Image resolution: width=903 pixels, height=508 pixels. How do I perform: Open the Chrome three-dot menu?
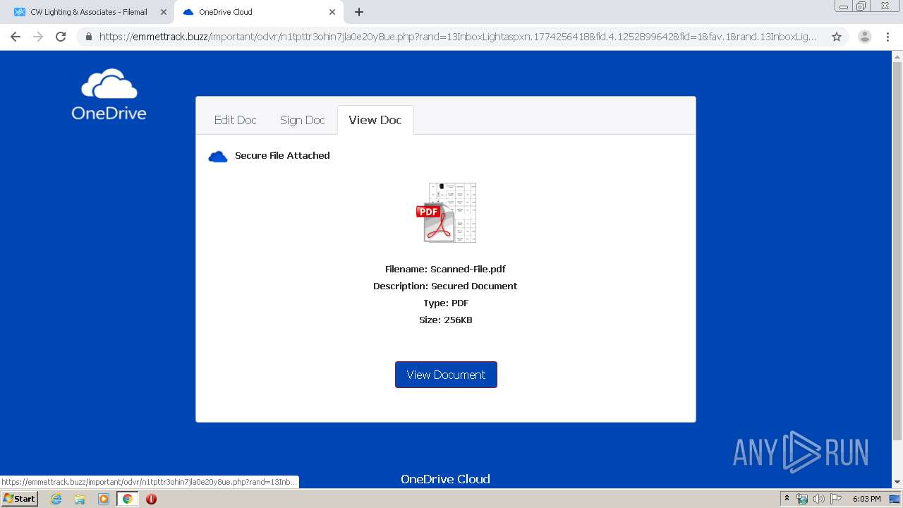[x=889, y=37]
